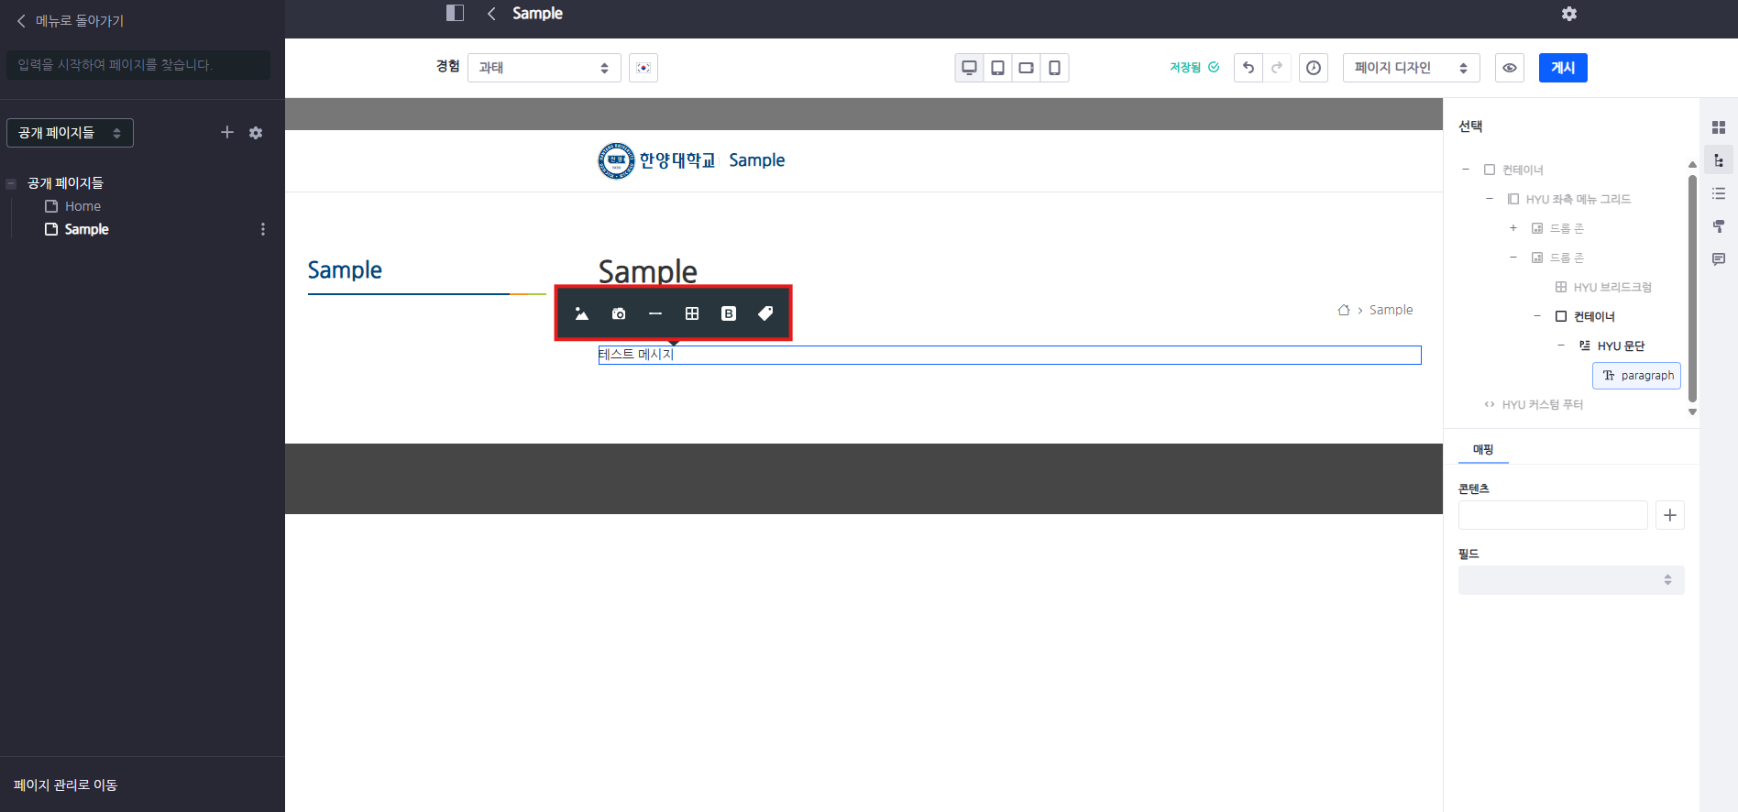Screen dimensions: 1738x812
Task: Insert a table from the editor toolbar
Action: (692, 313)
